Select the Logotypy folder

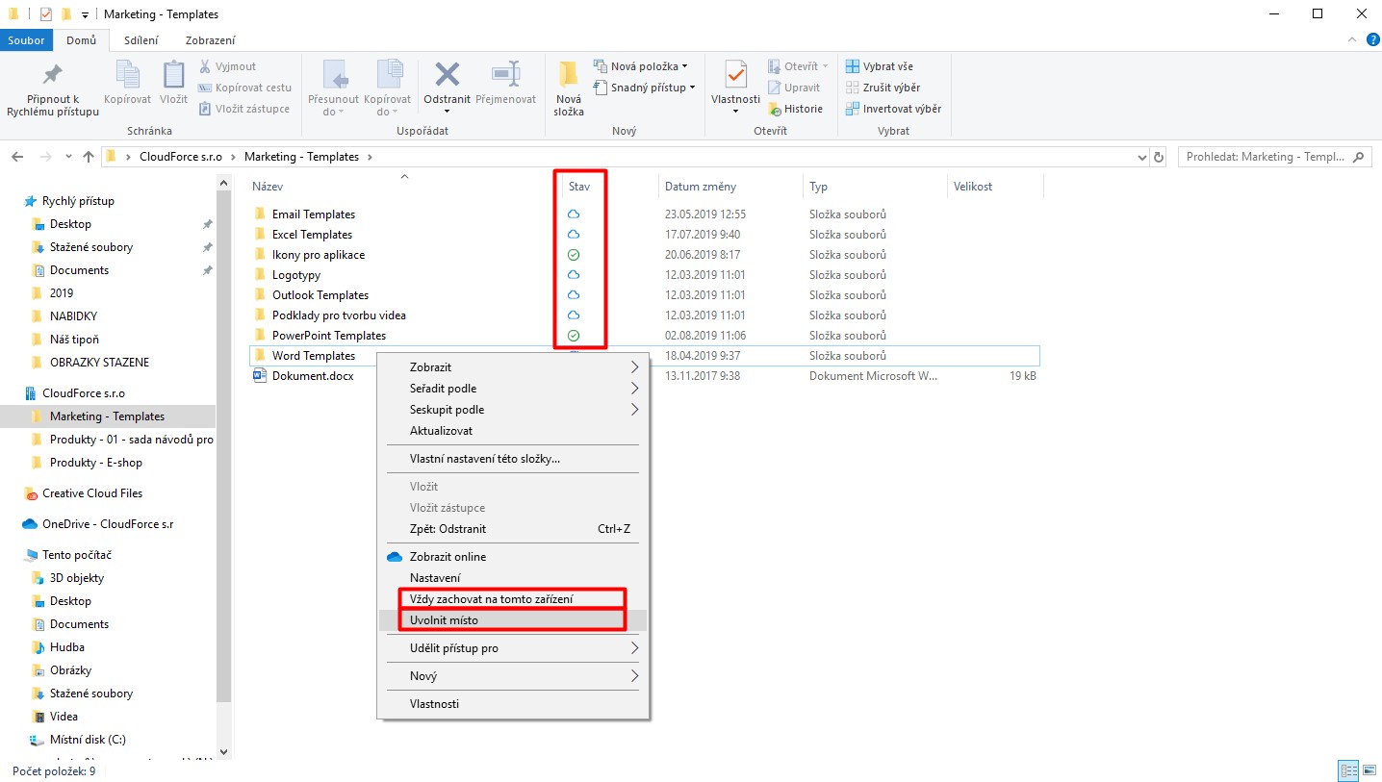click(x=296, y=275)
